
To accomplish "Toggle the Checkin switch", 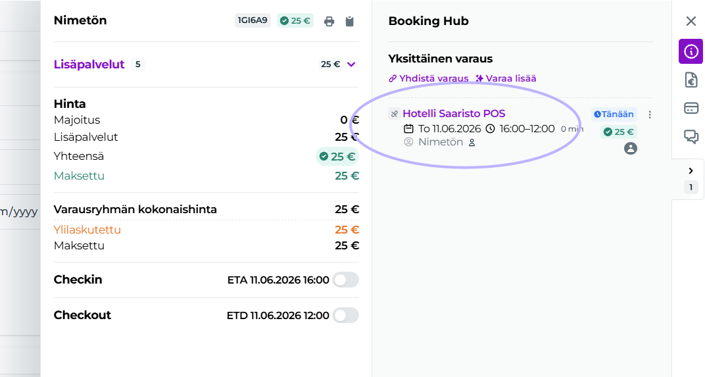I will click(x=346, y=280).
